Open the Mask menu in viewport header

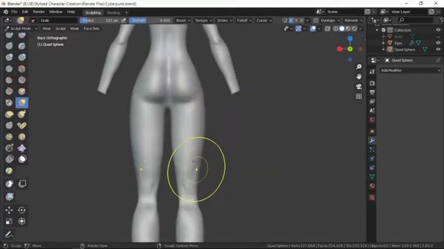click(74, 28)
